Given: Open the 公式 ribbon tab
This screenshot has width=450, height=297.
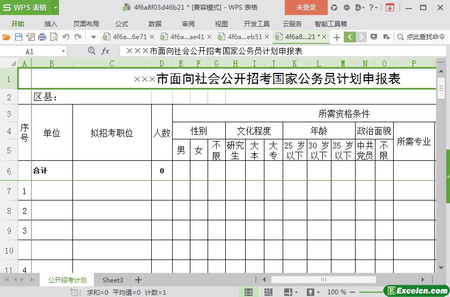Looking at the screenshot, I should (122, 24).
